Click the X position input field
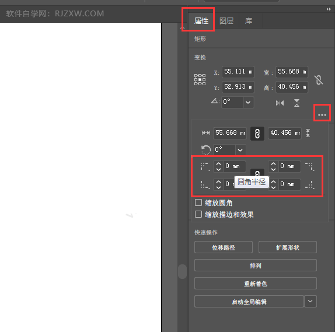 coord(238,72)
